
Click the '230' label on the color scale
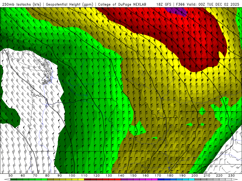[x=231, y=176]
